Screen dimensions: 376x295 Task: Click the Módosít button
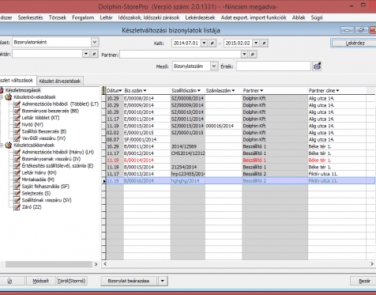41,281
